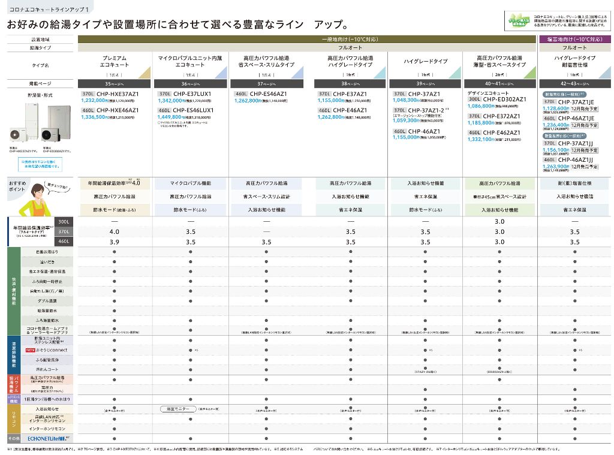
Task: Open the 40〜41ページへ page link
Action: (499, 84)
